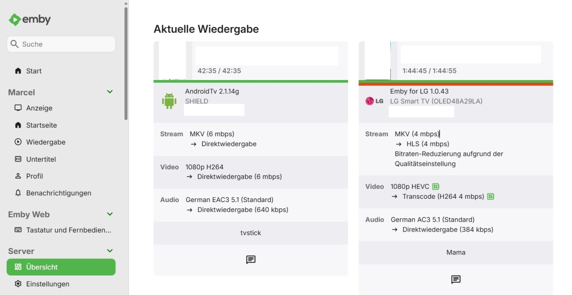Open Start from the sidebar
This screenshot has height=295, width=572.
pyautogui.click(x=33, y=71)
